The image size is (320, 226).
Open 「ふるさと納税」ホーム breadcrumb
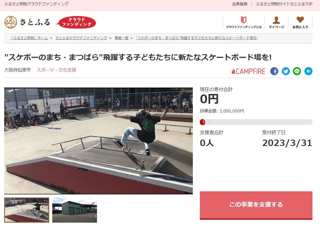tap(29, 38)
